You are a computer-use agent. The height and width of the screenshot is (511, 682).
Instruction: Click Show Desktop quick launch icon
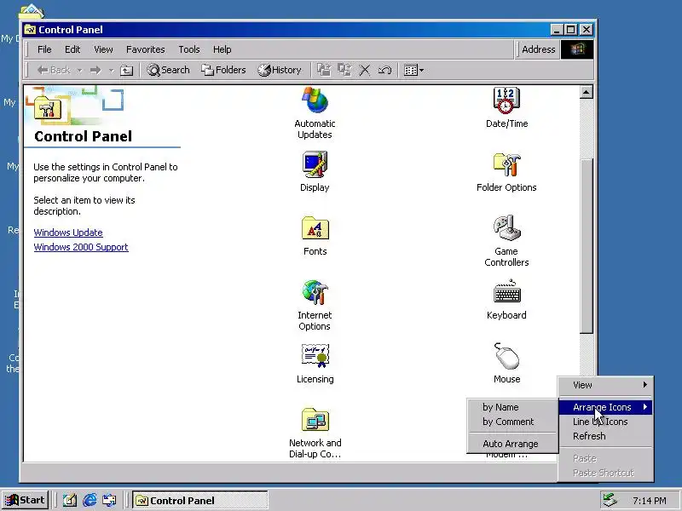[70, 500]
